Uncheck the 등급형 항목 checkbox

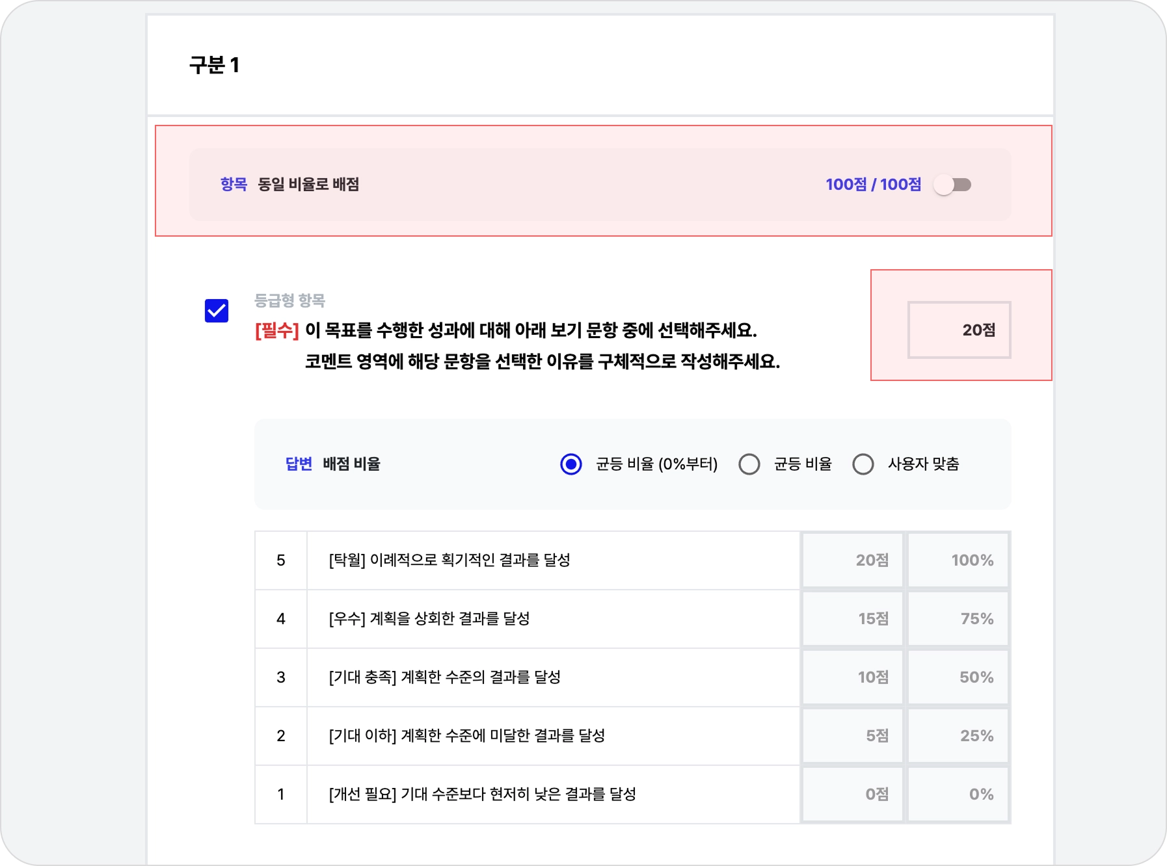[217, 311]
